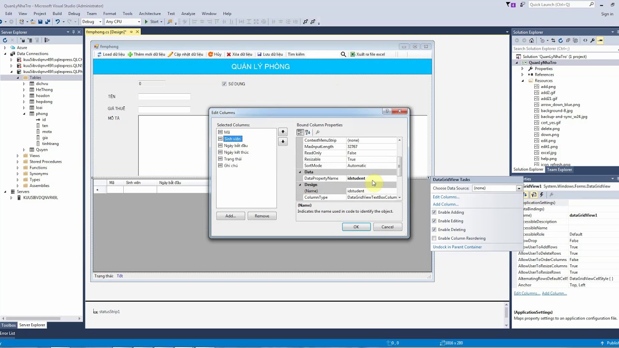
Task: Open the Architecture menu
Action: (x=150, y=14)
